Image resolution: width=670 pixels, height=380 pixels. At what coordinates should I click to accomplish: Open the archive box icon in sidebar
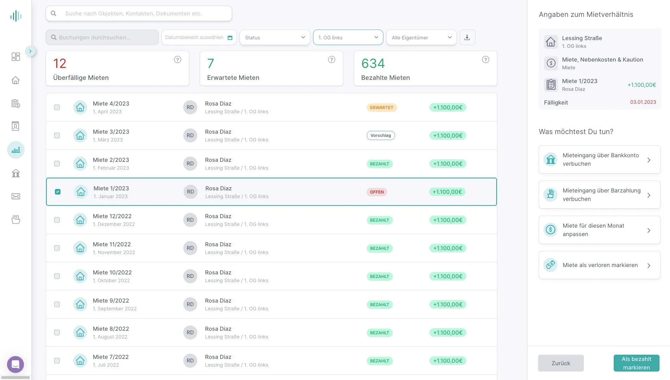(x=16, y=220)
